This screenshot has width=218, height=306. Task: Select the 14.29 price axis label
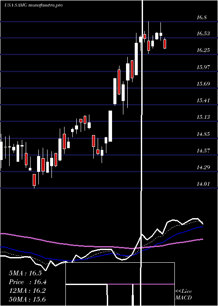(x=203, y=167)
